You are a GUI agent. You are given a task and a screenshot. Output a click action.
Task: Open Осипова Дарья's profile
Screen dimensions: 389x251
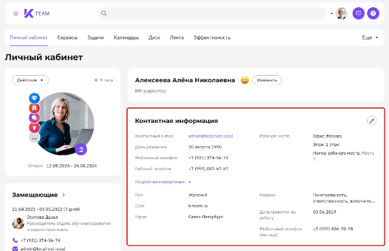click(42, 217)
